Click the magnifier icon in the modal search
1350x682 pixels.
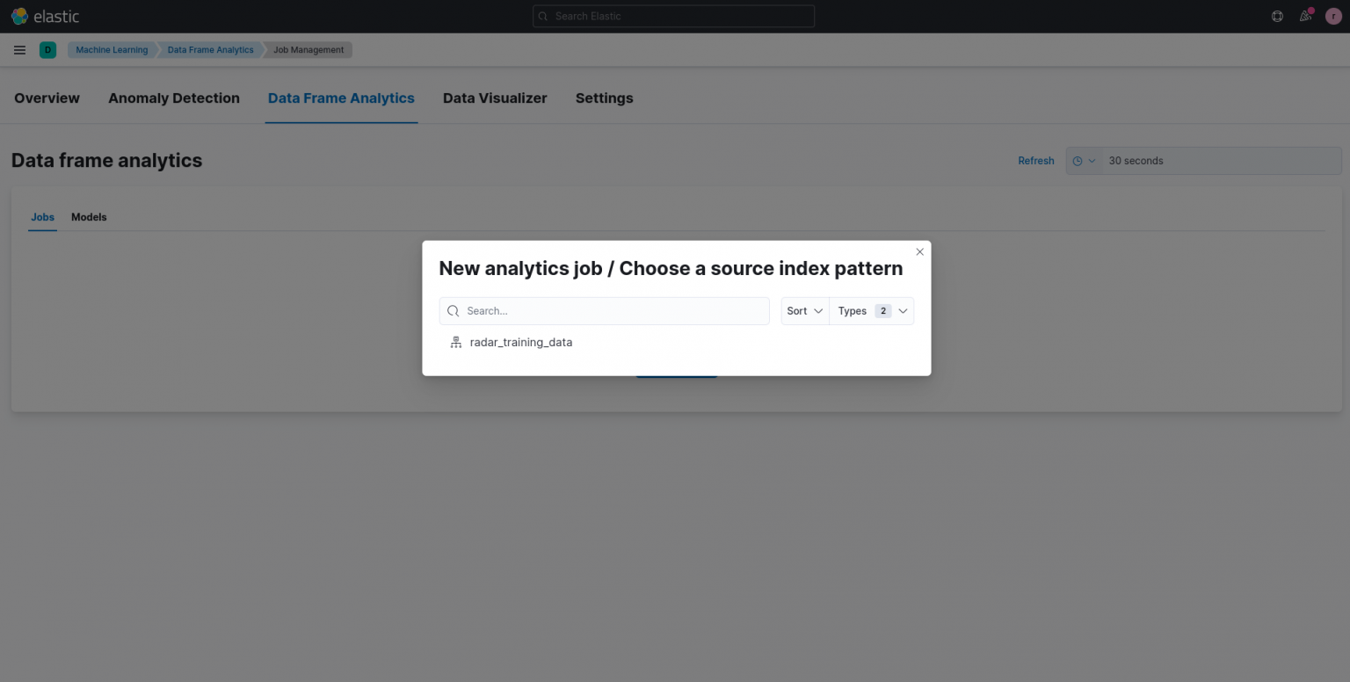(453, 310)
